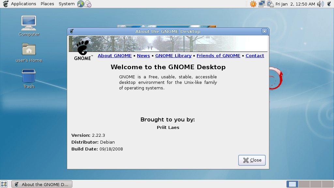Viewport: 334px width, 188px height.
Task: Click the clock showing Fri Jan 2
Action: click(295, 4)
